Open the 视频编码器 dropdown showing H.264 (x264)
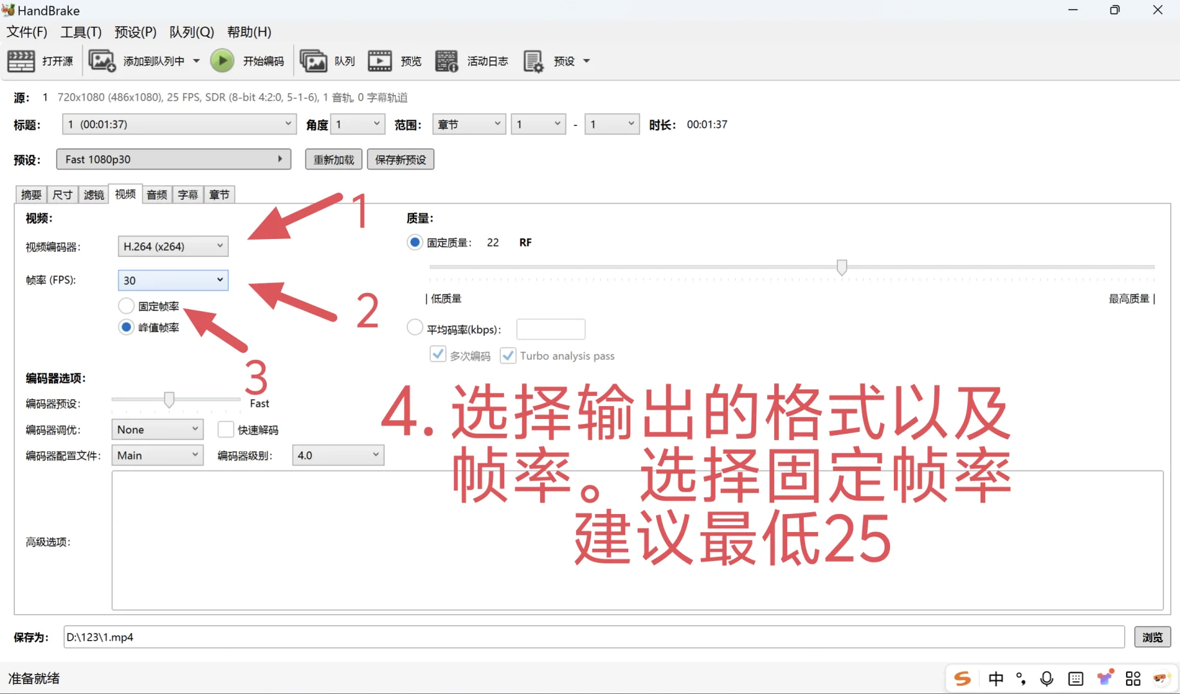The width and height of the screenshot is (1180, 694). (x=173, y=246)
